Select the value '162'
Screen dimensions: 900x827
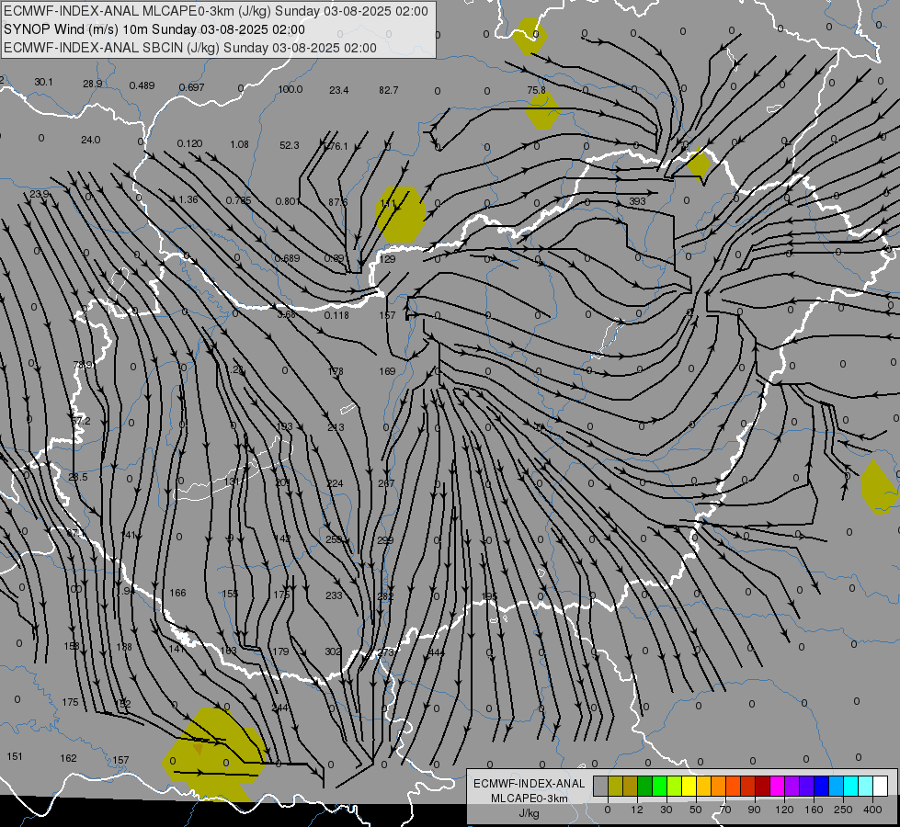68,758
